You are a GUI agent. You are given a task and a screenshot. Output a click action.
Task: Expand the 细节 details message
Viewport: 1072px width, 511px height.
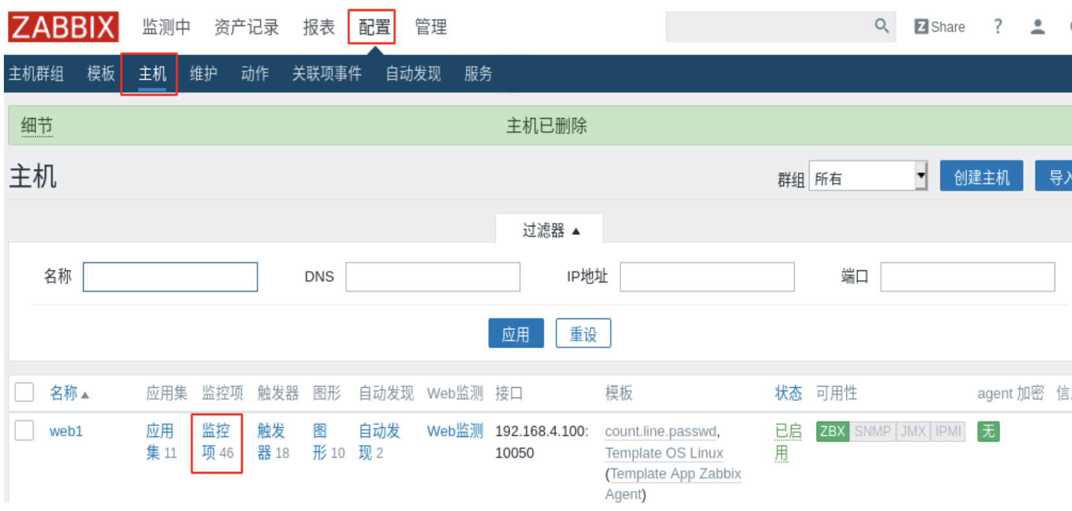37,126
